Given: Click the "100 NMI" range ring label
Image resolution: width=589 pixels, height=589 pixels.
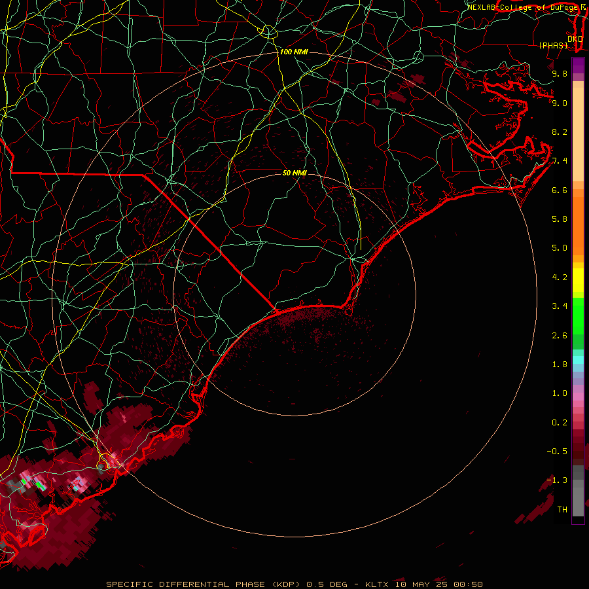Looking at the screenshot, I should click(294, 52).
